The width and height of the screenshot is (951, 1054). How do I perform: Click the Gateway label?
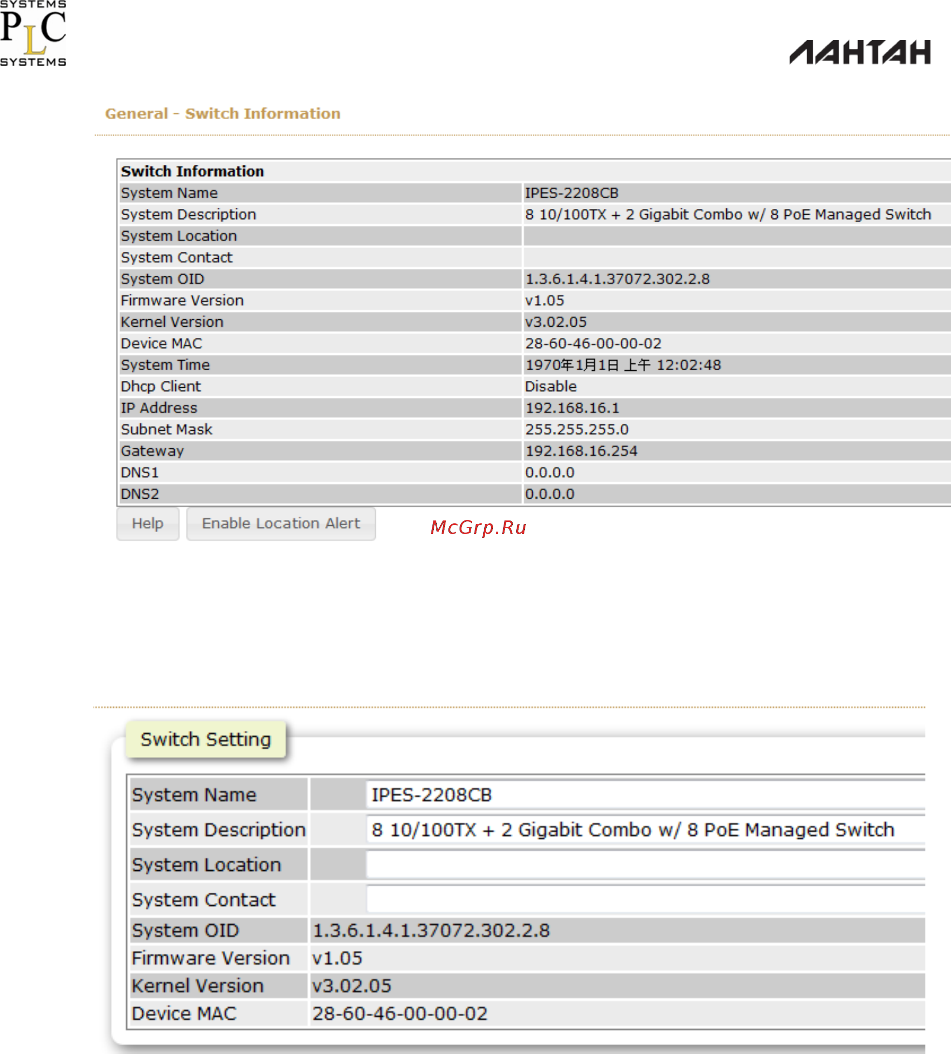click(152, 451)
